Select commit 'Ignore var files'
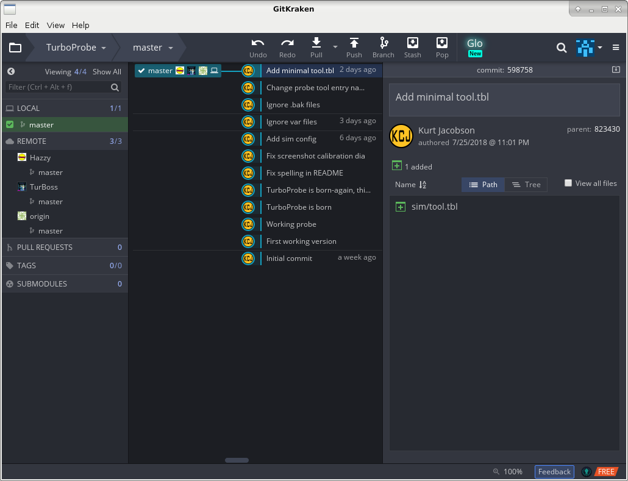 coord(291,122)
